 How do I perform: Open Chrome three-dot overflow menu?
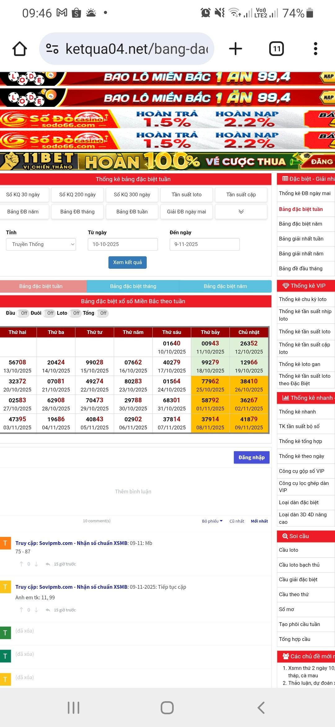(x=315, y=49)
